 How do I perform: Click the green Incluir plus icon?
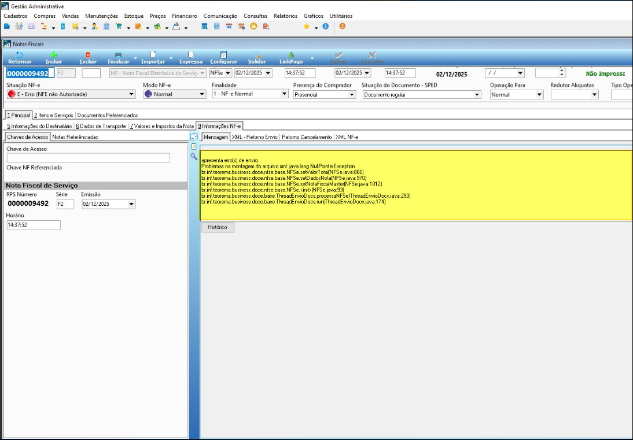(53, 55)
